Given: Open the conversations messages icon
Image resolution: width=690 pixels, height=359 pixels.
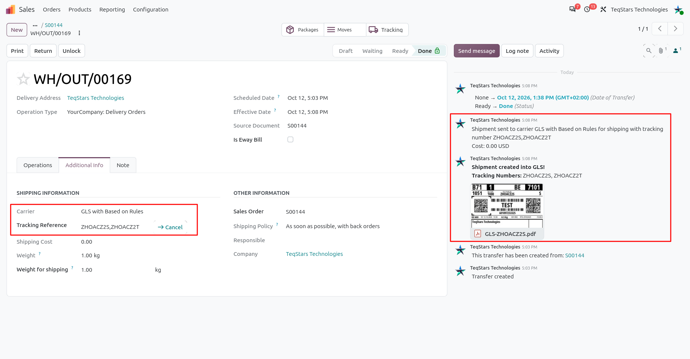Looking at the screenshot, I should point(572,10).
